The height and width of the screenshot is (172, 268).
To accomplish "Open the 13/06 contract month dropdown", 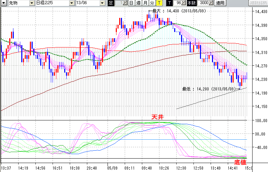I will tap(102, 3).
